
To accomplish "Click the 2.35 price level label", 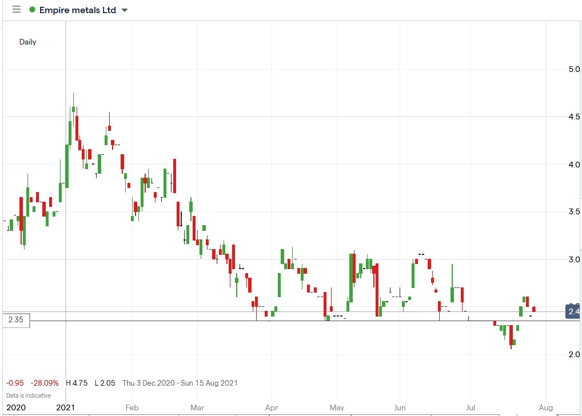I will click(15, 321).
